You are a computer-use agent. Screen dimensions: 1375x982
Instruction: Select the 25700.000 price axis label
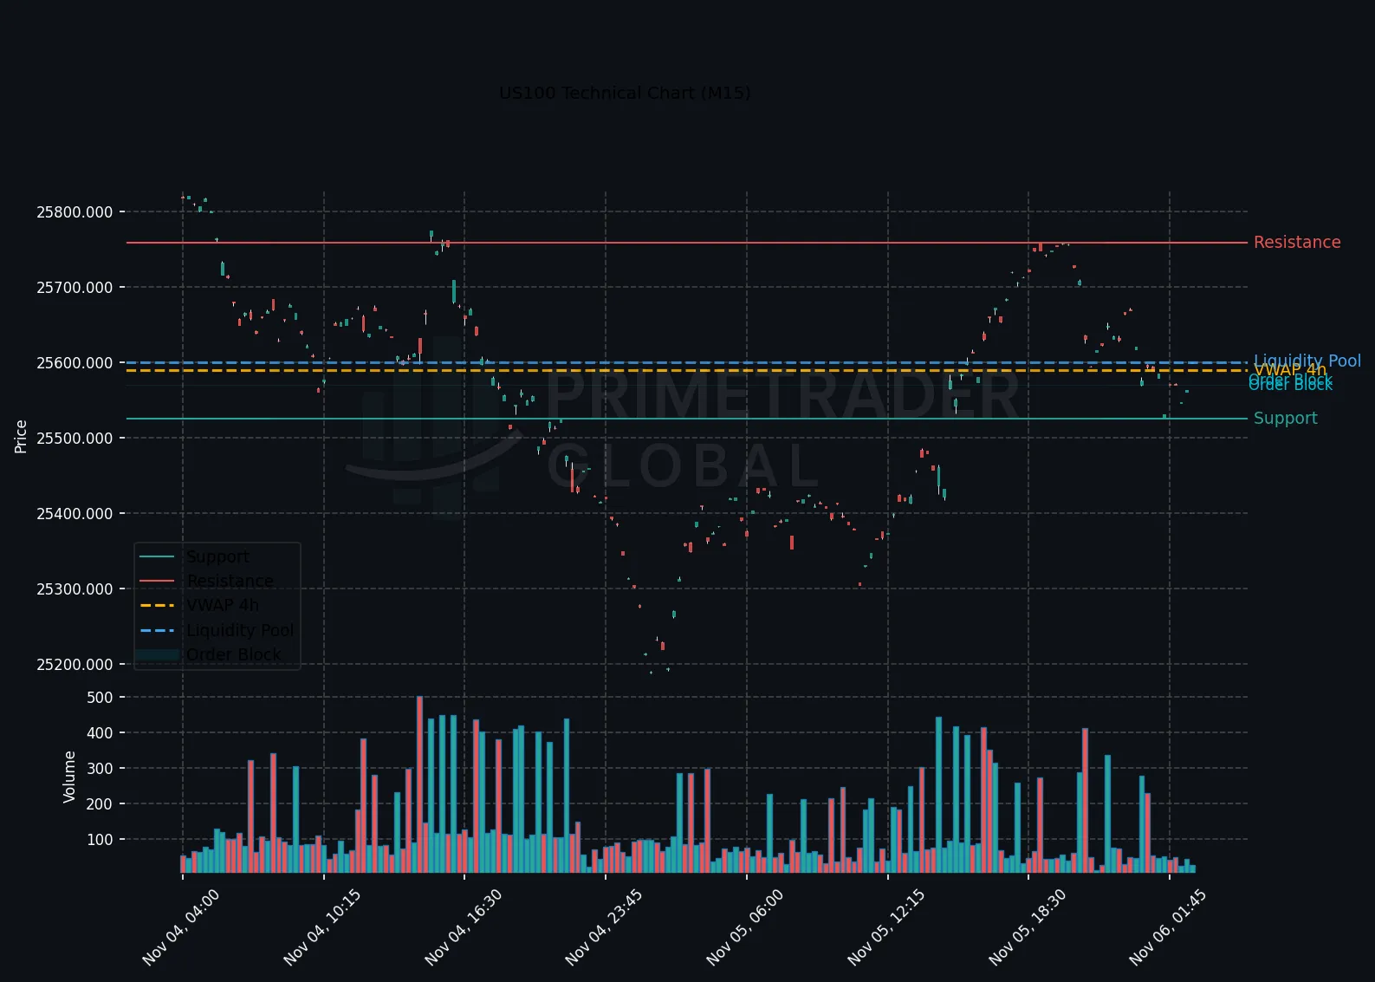coord(75,288)
